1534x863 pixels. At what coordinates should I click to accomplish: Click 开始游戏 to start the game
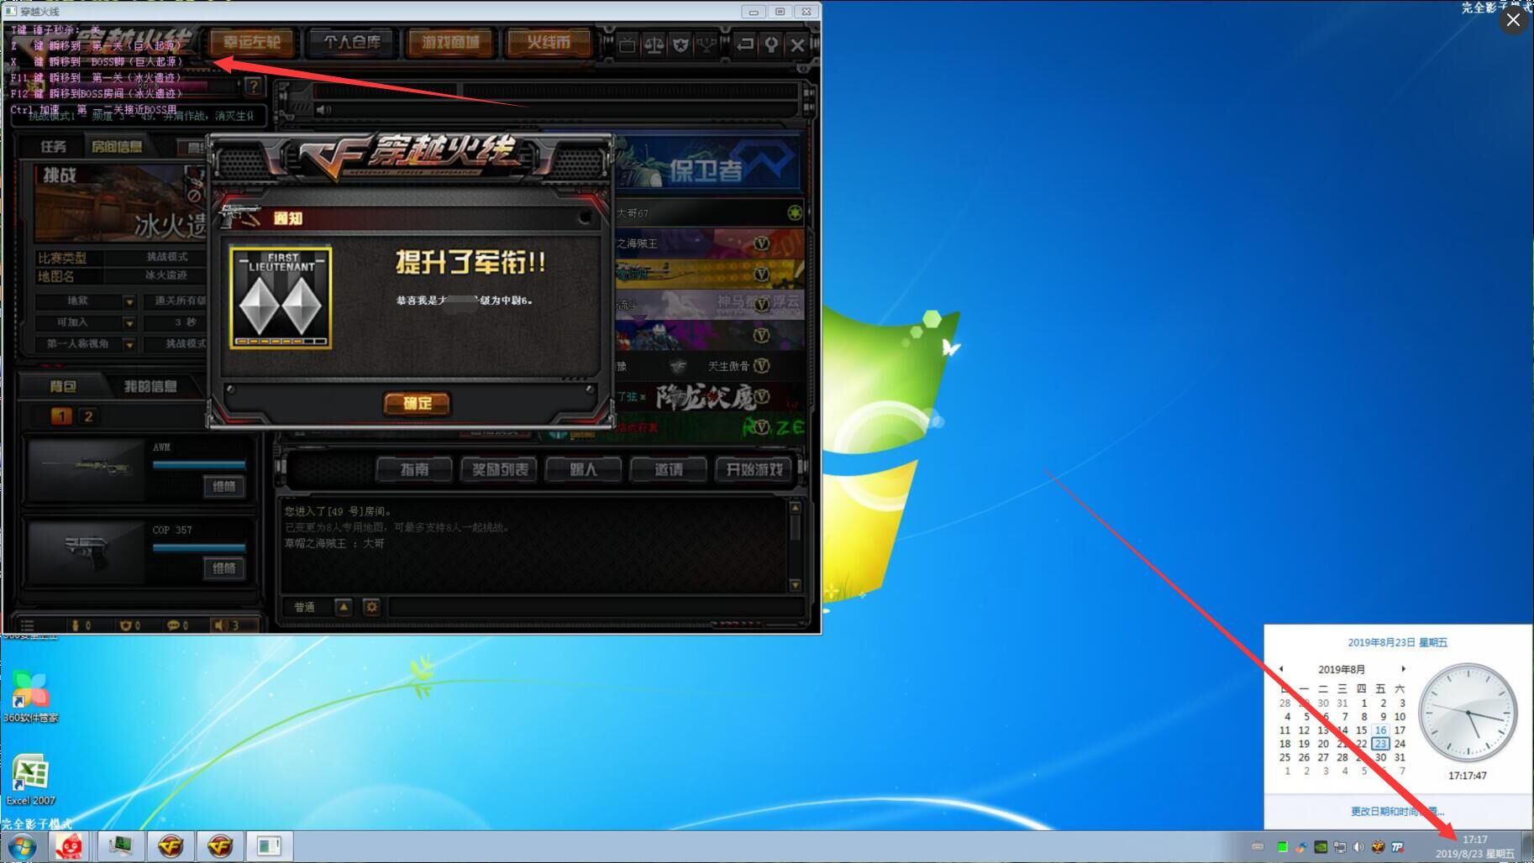tap(754, 469)
